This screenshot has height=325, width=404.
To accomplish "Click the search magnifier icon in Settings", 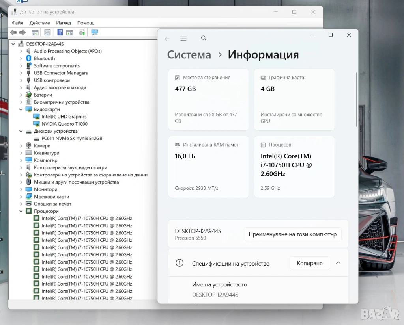I will coord(204,38).
